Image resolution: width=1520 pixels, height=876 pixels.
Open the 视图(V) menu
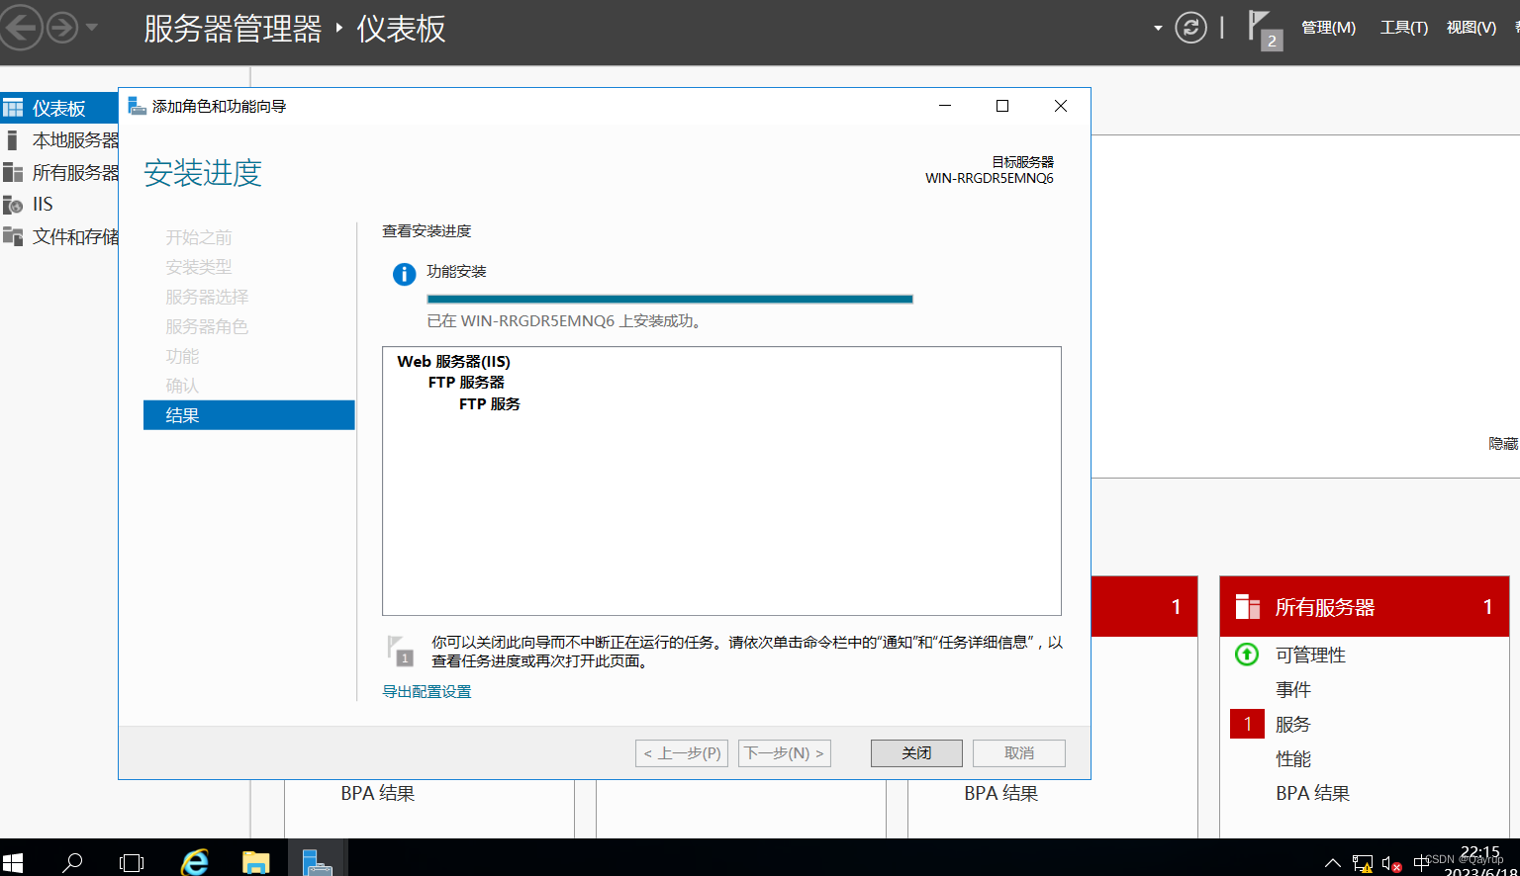point(1471,28)
